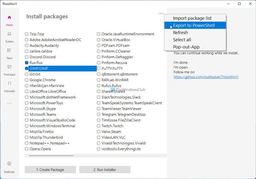
Task: Check Oracle.VirtualBox package
Action: point(98,40)
